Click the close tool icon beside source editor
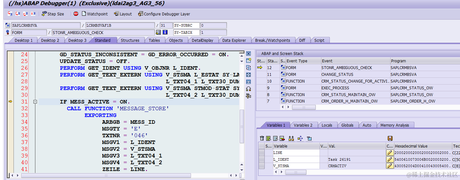This screenshot has width=460, height=180. (248, 54)
